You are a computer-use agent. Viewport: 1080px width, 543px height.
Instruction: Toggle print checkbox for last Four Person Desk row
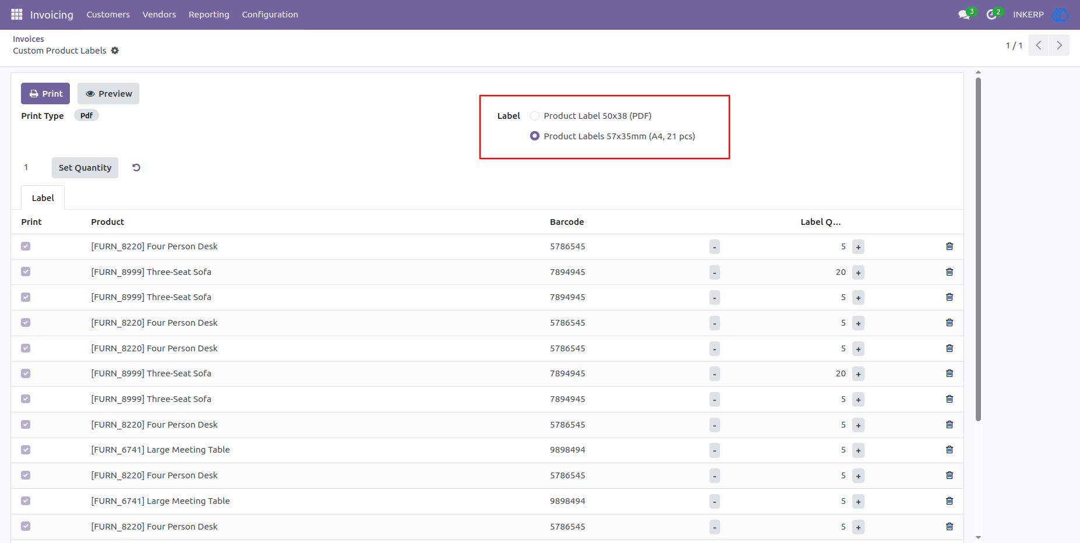point(26,526)
